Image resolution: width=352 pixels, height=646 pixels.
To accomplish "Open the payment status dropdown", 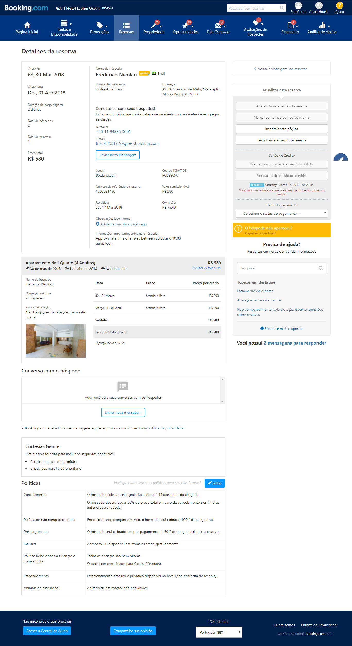I will [x=281, y=213].
